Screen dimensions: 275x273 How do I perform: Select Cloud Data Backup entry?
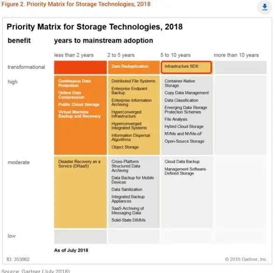(182, 162)
